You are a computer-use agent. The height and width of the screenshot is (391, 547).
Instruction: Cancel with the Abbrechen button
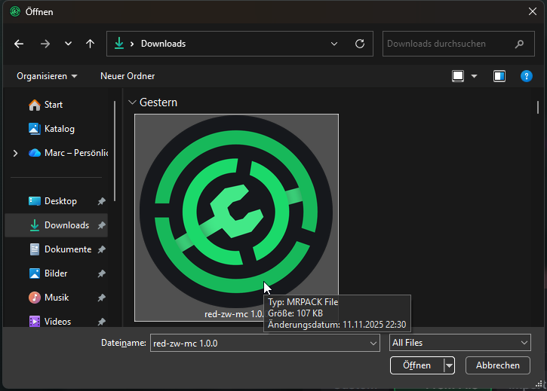498,365
